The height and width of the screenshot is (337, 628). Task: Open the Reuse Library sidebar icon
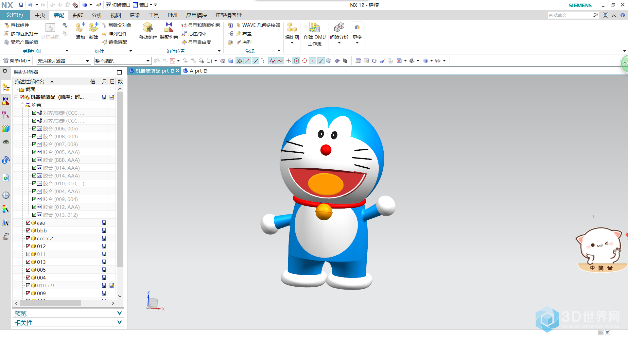(6, 128)
